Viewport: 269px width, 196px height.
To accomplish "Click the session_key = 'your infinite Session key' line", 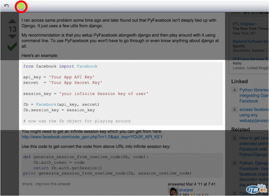I will point(86,93).
